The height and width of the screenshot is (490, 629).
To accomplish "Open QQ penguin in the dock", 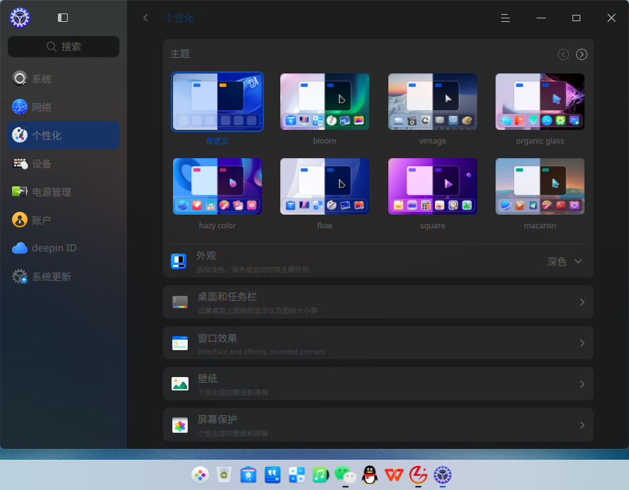I will (369, 475).
